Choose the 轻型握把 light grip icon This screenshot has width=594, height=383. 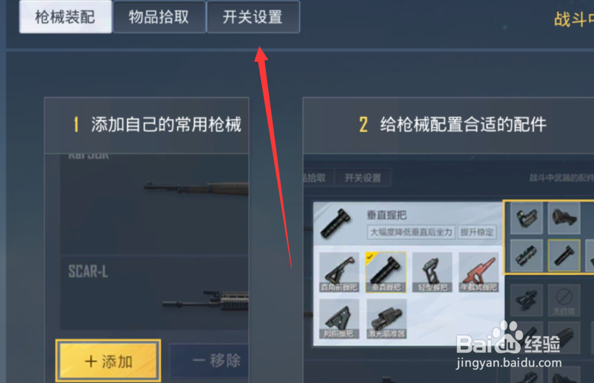tap(433, 272)
